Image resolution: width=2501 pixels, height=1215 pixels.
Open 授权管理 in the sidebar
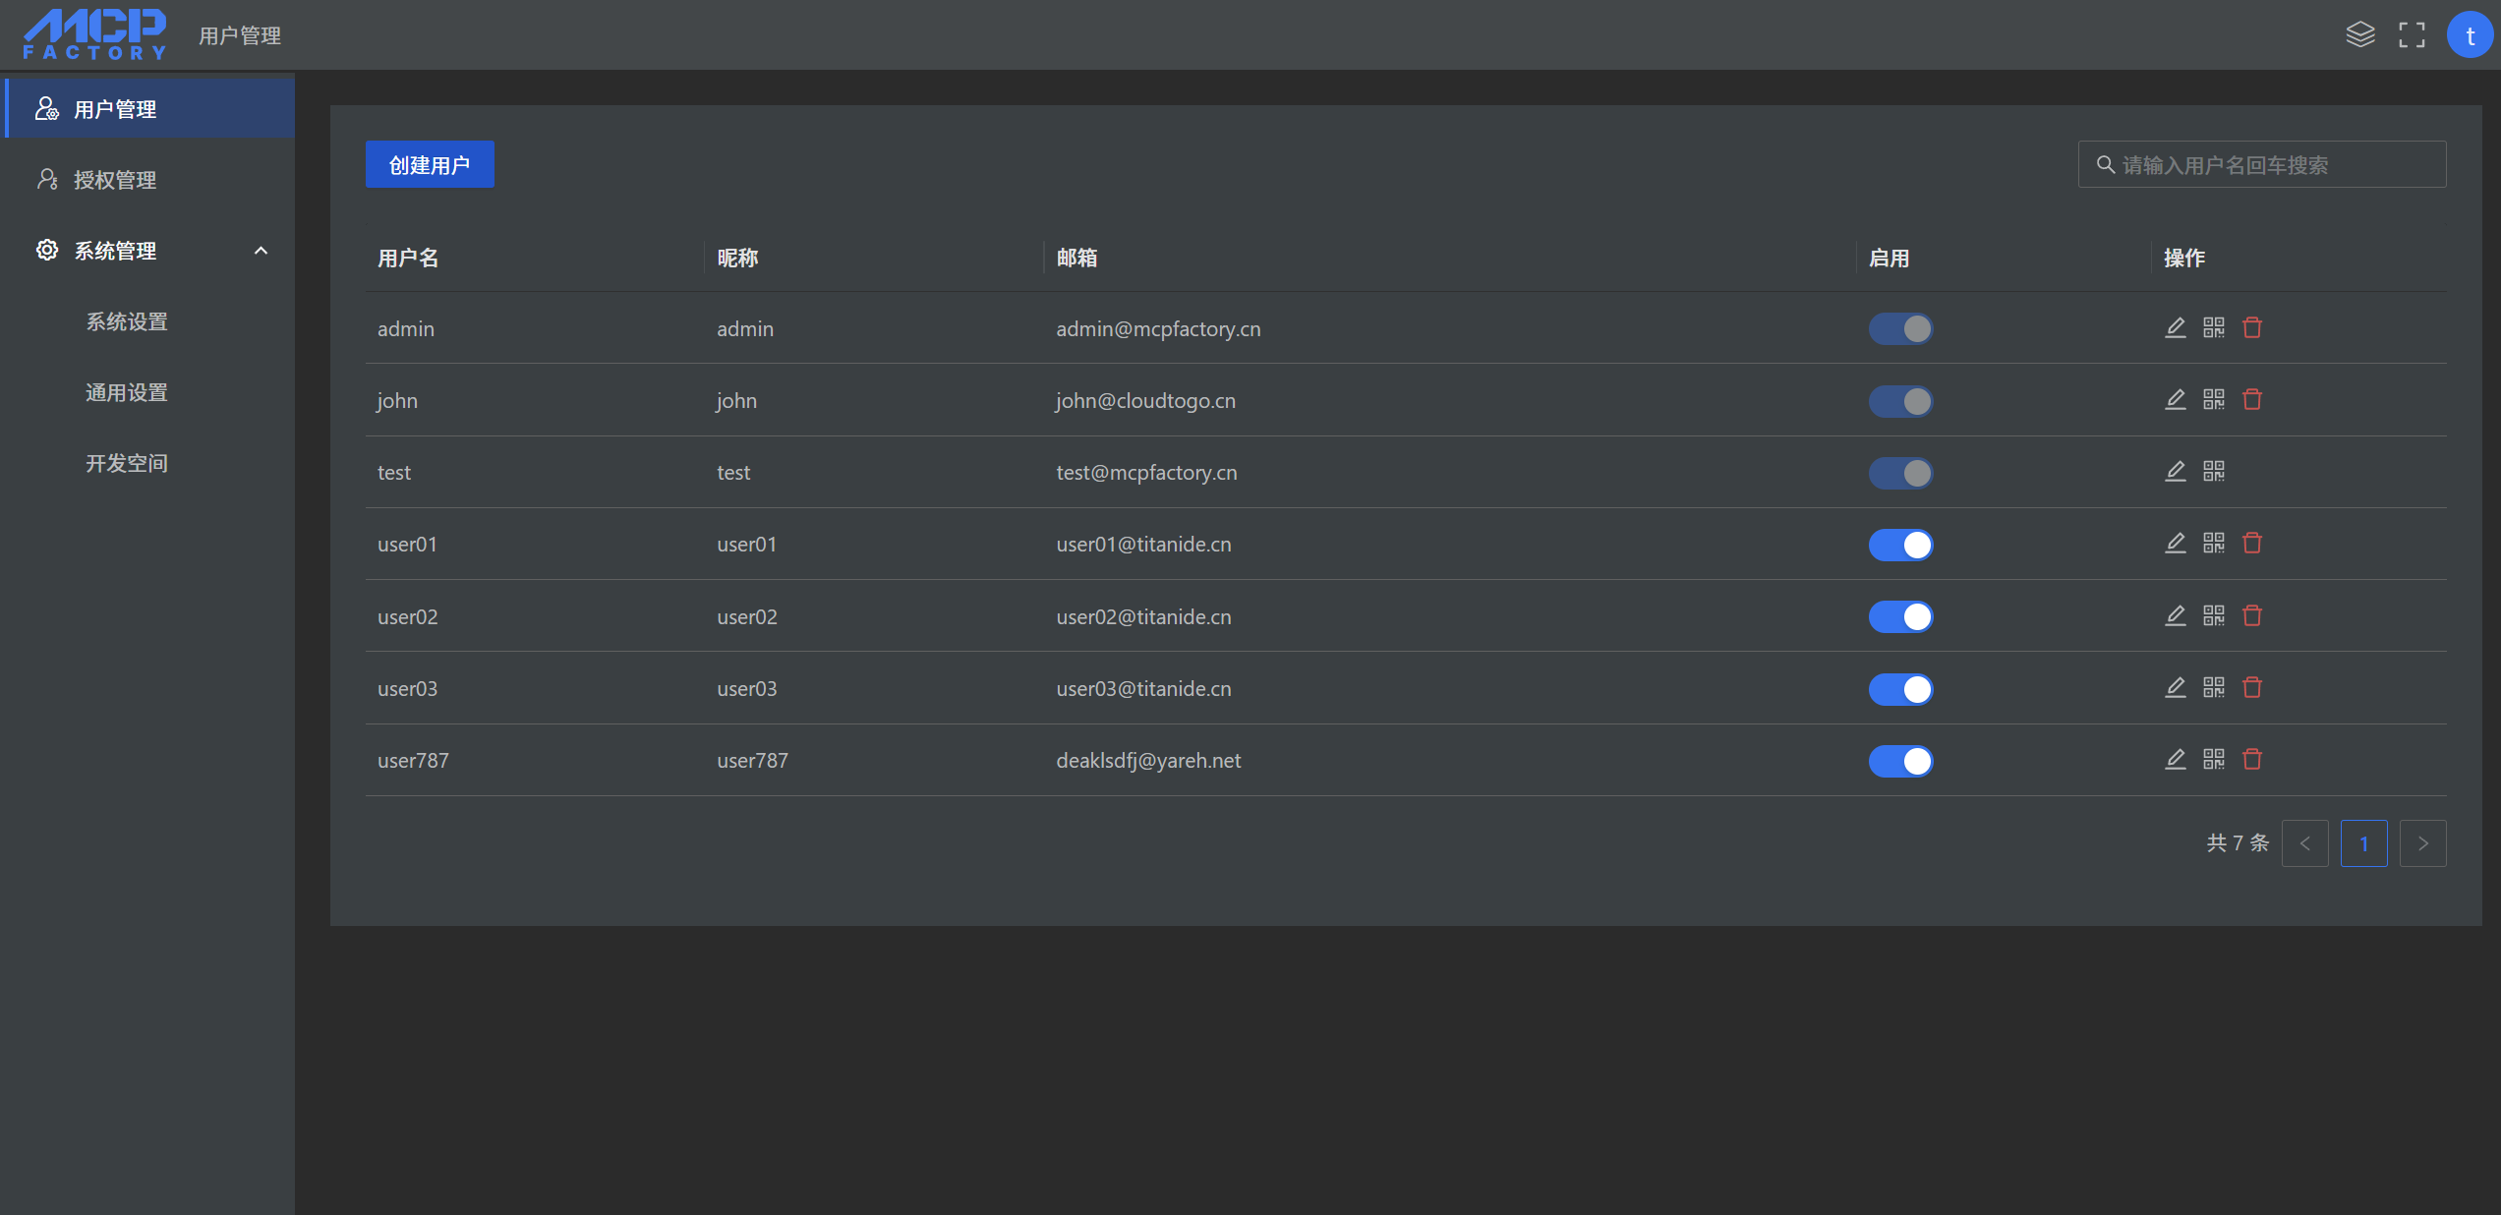pos(115,180)
